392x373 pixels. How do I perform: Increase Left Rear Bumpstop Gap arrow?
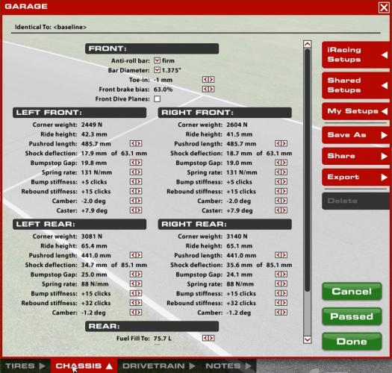139,275
